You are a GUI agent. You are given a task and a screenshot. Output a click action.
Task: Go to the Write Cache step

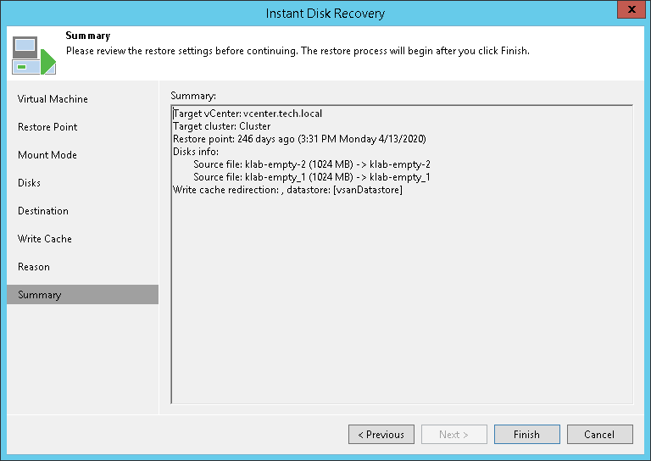(x=45, y=239)
